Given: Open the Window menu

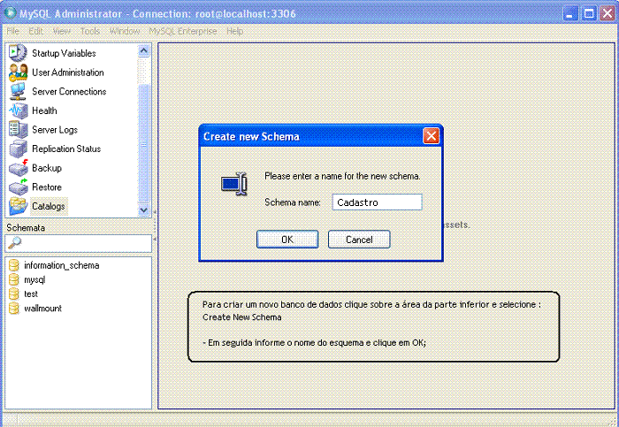Looking at the screenshot, I should click(x=125, y=31).
